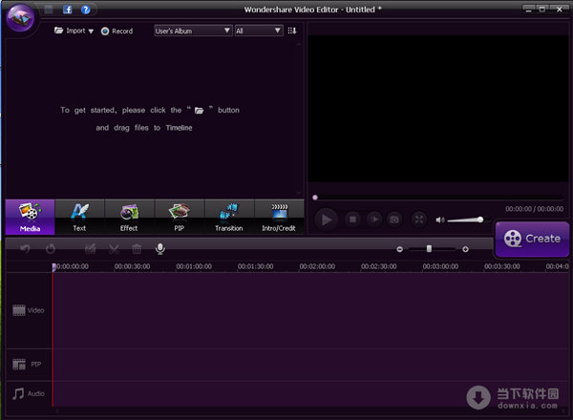
Task: Click the 00:03:00:00 mark on timeline ruler
Action: coord(440,266)
